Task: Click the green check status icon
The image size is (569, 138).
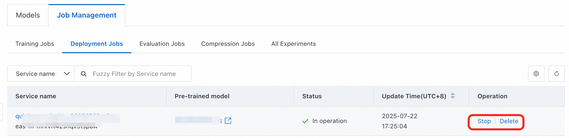Action: (305, 121)
